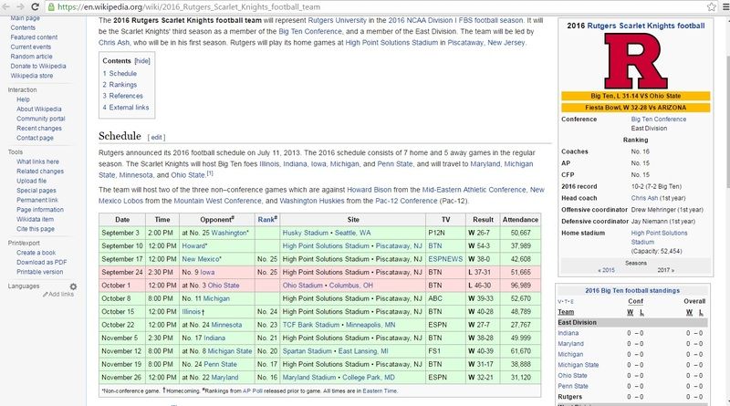Screen dimensions: 730x406
Task: Collapse the Languages sidebar section
Action: tap(24, 286)
